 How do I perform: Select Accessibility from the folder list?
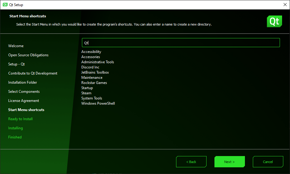coord(91,52)
